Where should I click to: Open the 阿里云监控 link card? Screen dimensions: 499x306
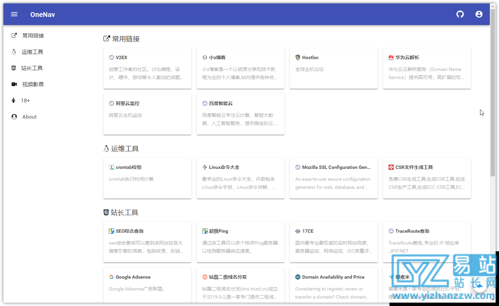[147, 114]
